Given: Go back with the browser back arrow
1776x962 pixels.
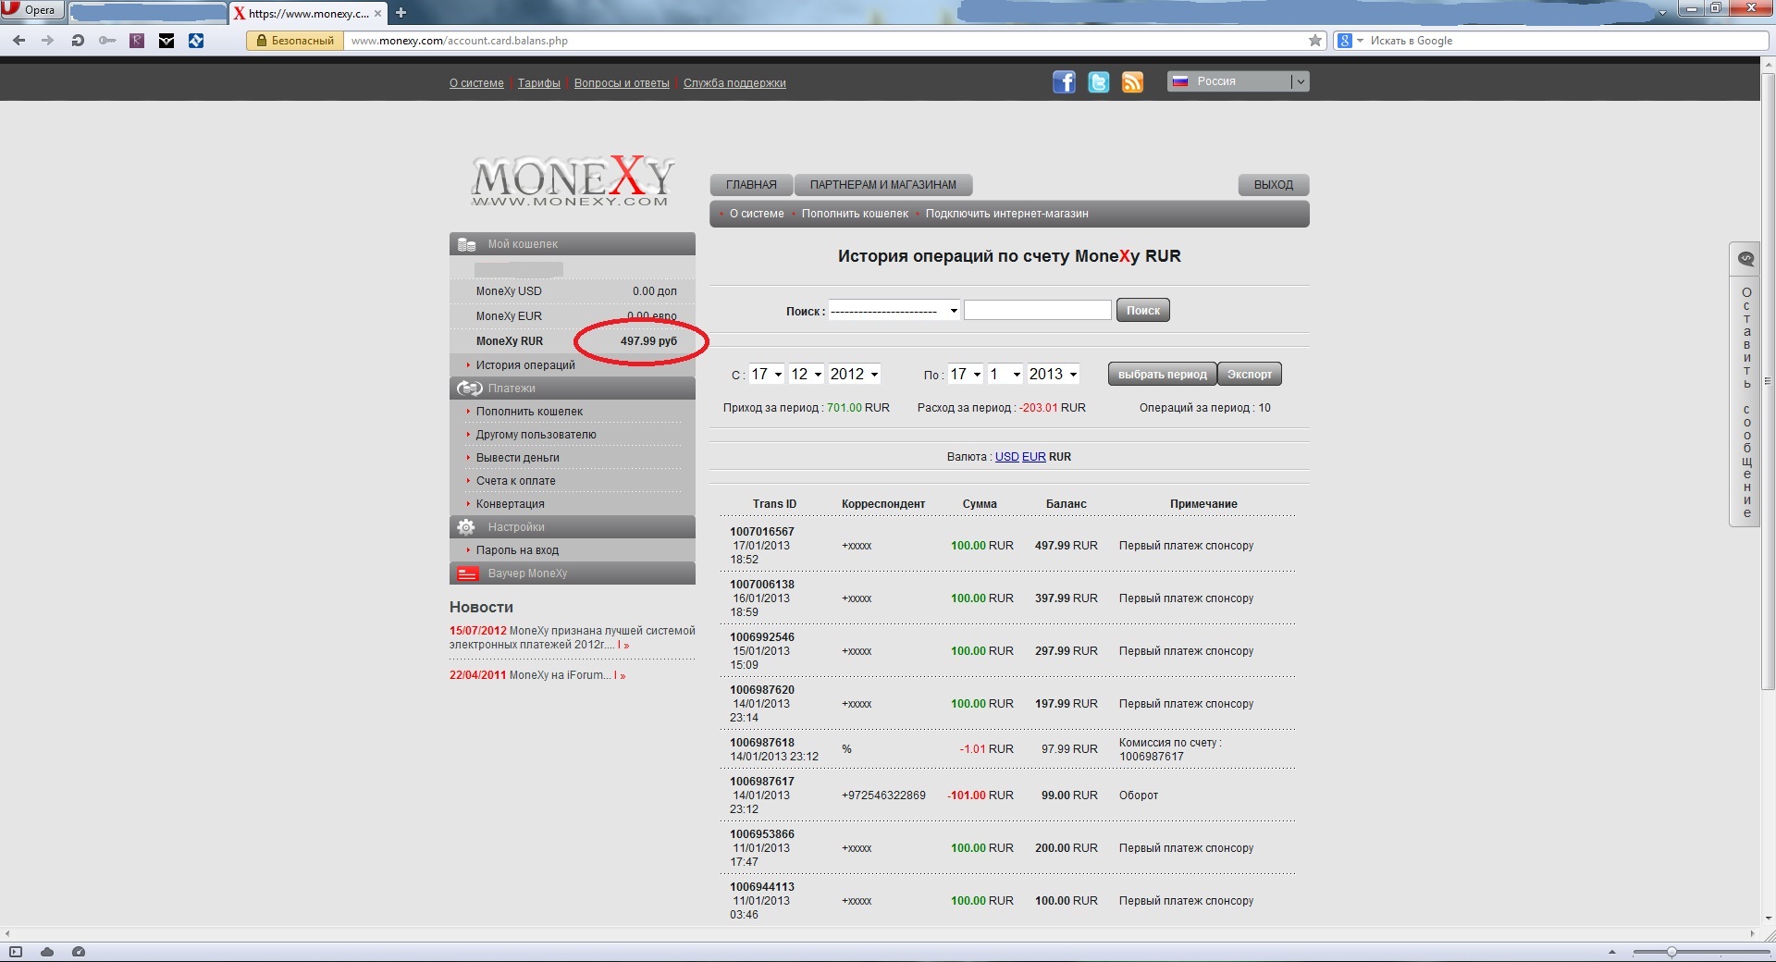Looking at the screenshot, I should click(x=18, y=41).
